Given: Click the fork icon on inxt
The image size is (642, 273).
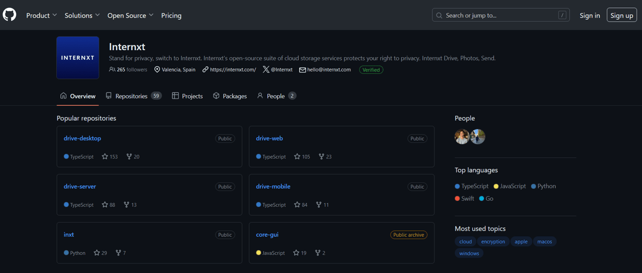Looking at the screenshot, I should (x=118, y=253).
